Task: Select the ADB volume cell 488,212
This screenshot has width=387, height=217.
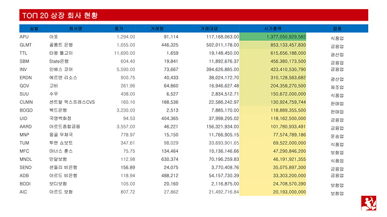Action: point(170,175)
